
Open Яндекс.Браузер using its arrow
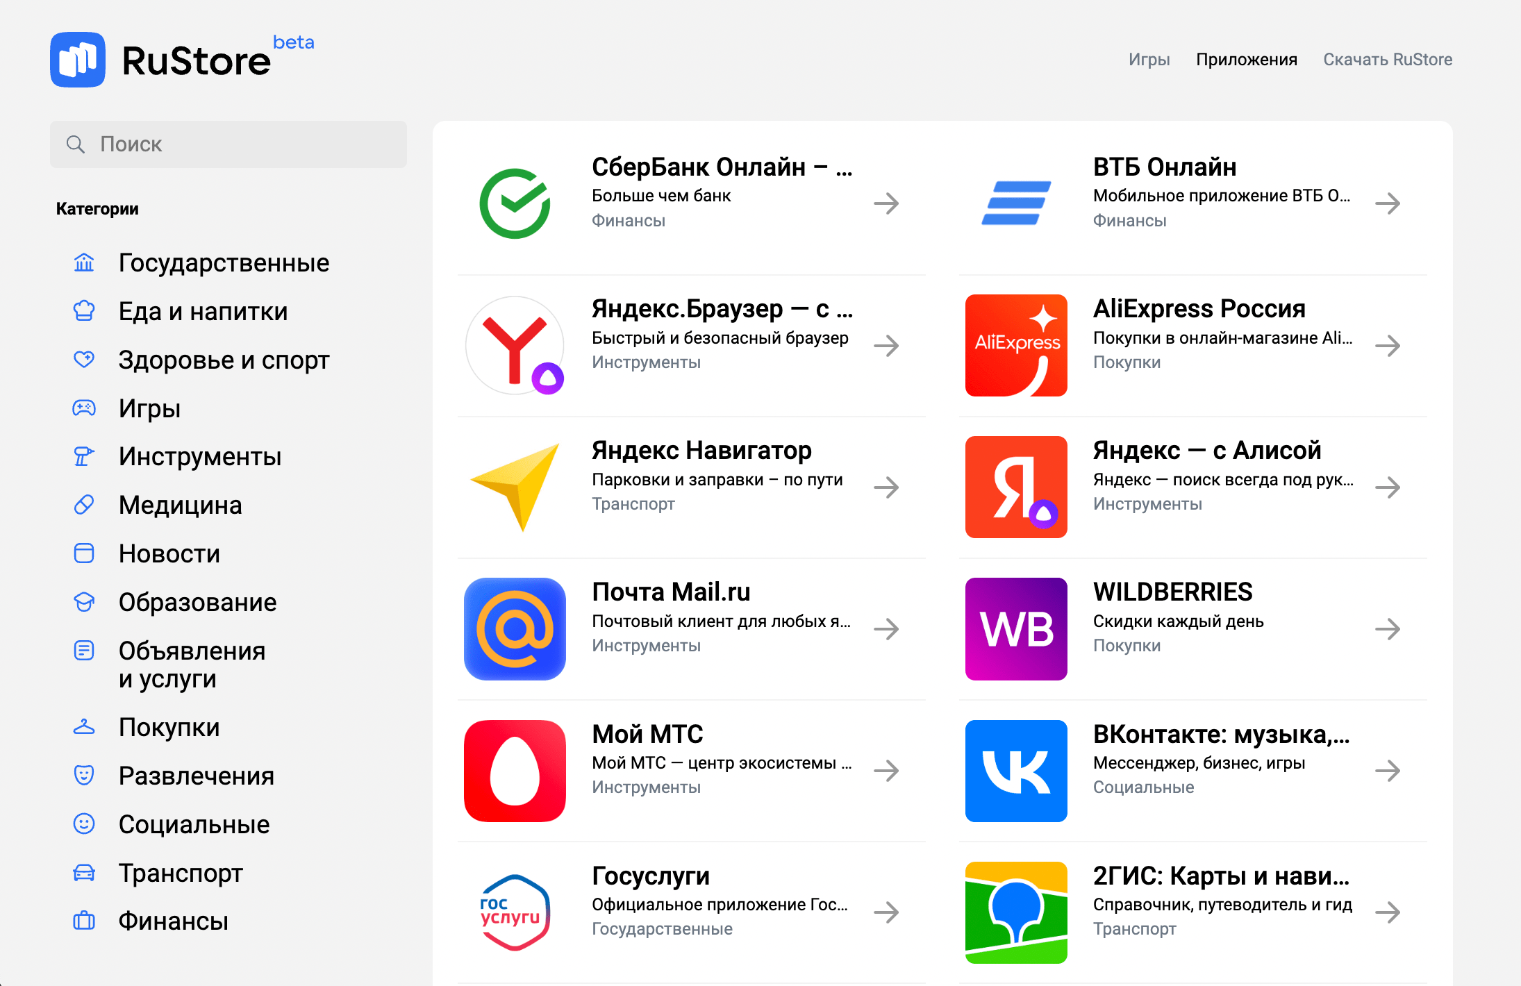[886, 345]
